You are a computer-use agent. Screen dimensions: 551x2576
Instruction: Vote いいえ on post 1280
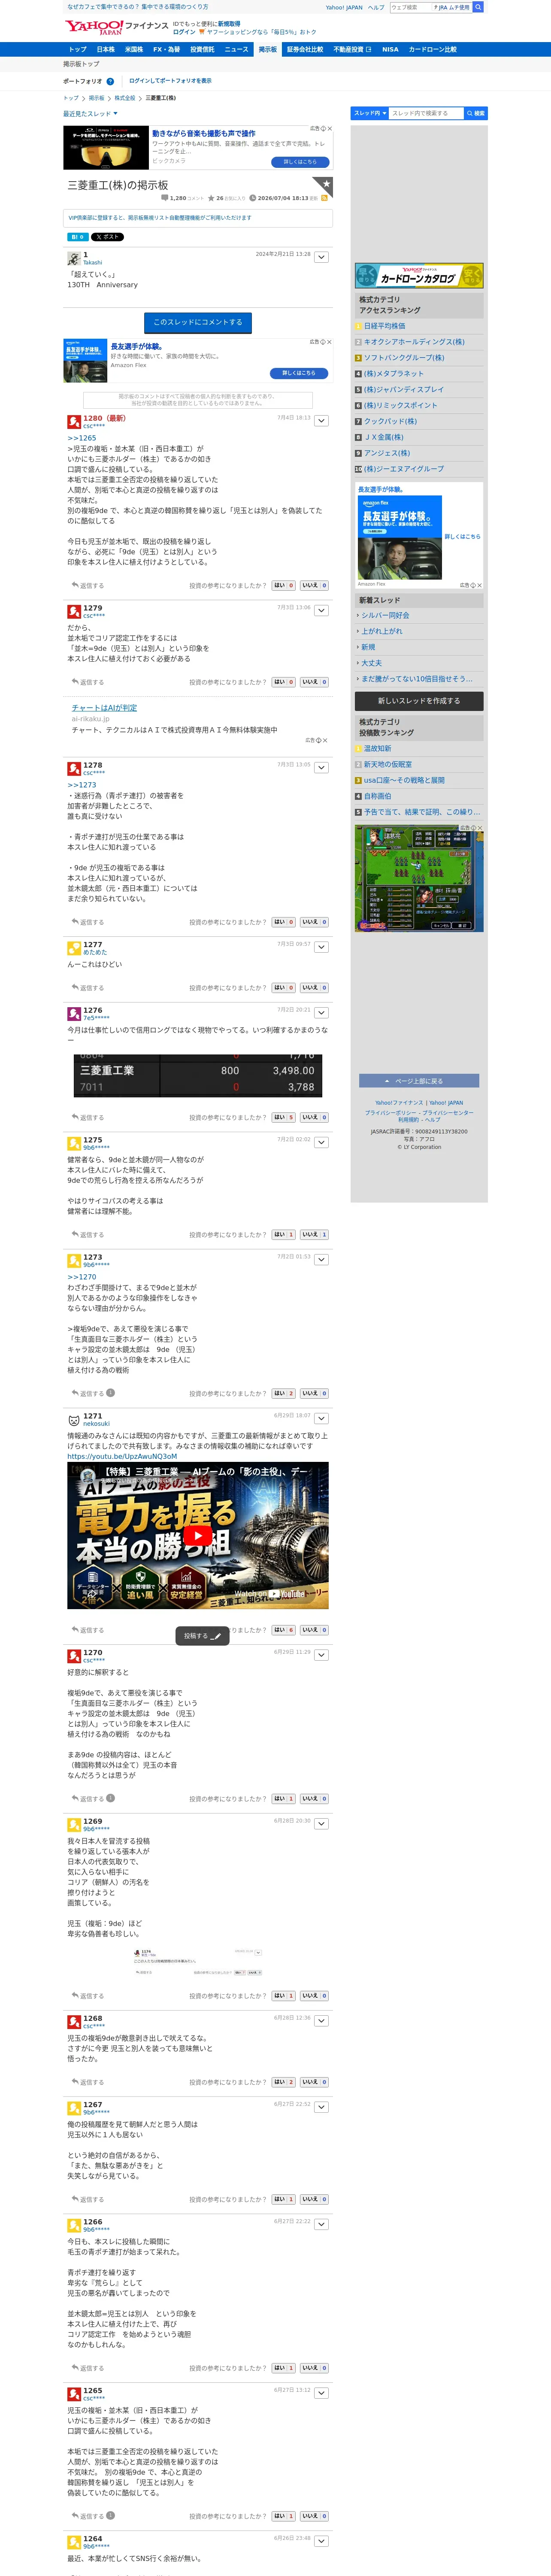coord(314,586)
